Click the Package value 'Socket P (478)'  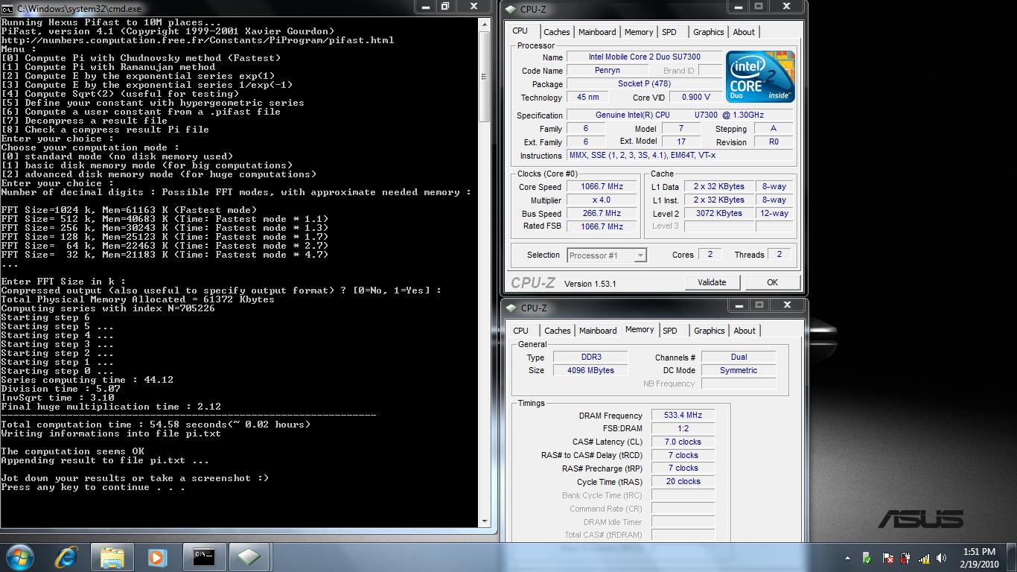coord(644,83)
